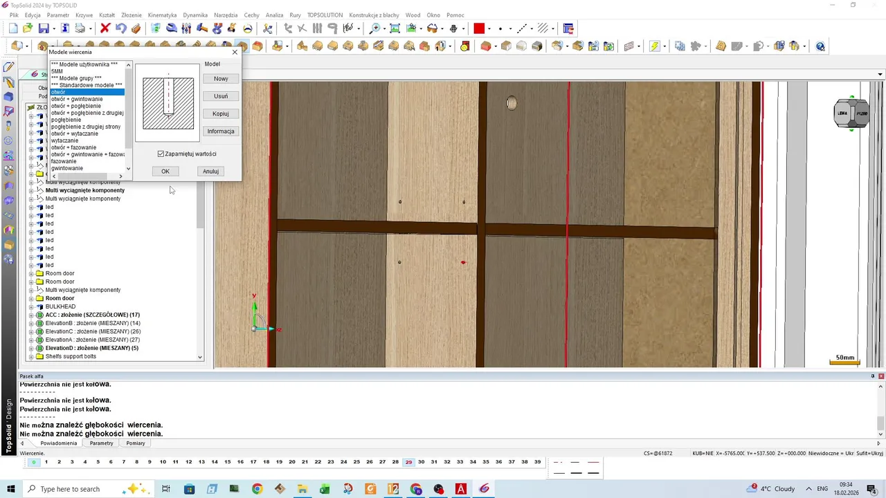
Task: Click the red X delete icon
Action: (105, 28)
